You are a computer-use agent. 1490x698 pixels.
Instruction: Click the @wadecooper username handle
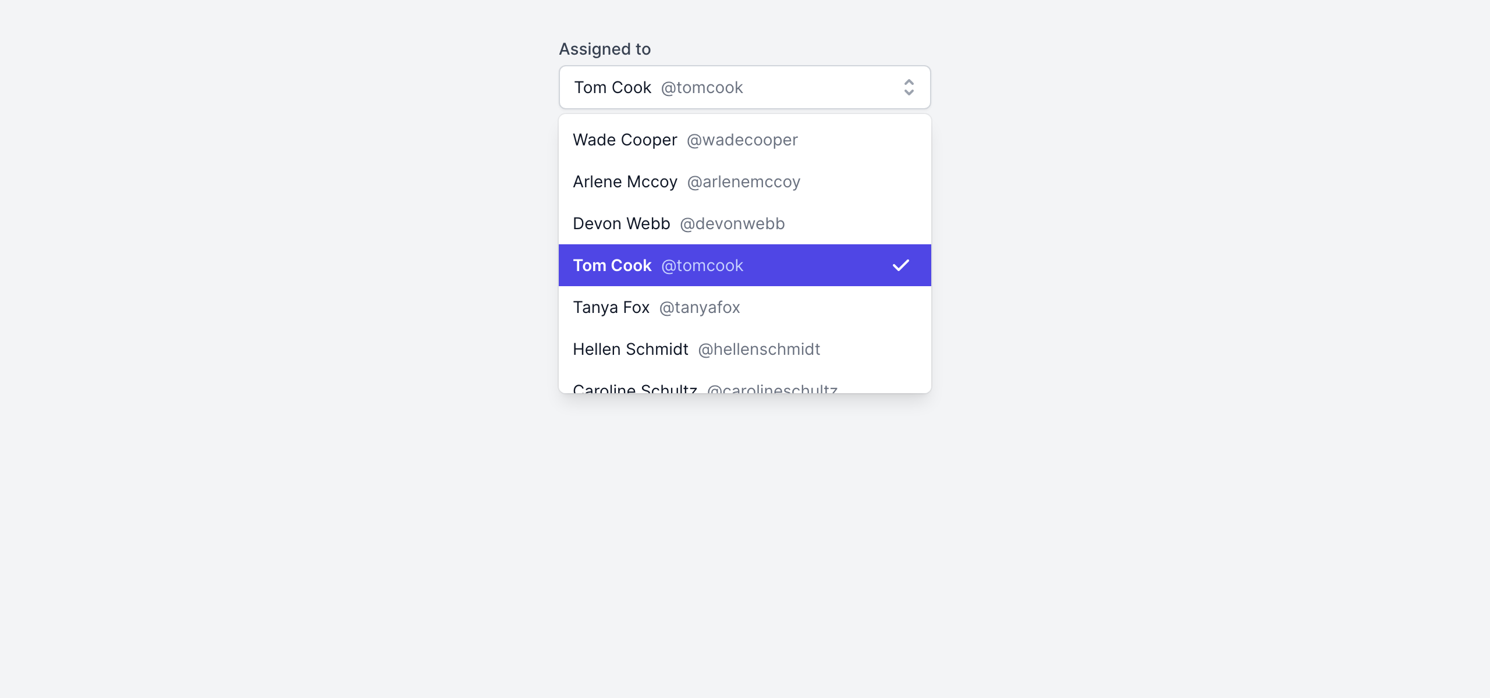(742, 140)
